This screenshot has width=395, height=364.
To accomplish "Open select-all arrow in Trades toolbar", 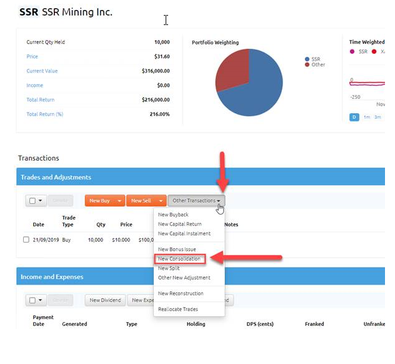I will pyautogui.click(x=40, y=201).
